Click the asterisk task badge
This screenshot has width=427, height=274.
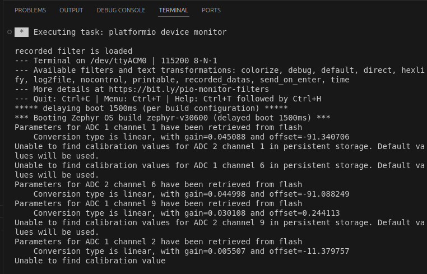click(21, 32)
